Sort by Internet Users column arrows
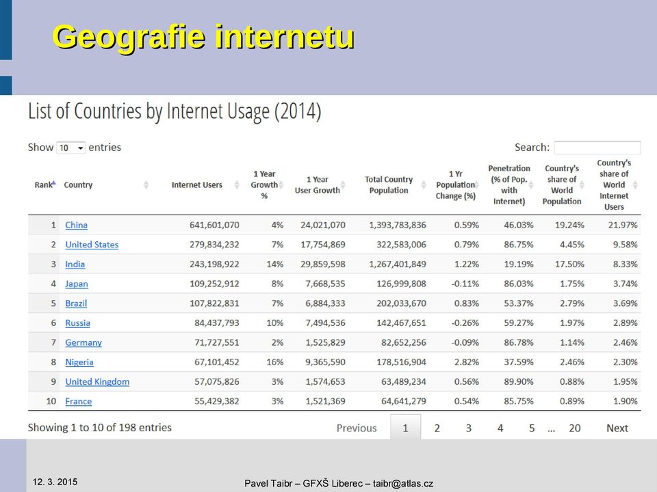The height and width of the screenshot is (492, 657). [x=237, y=184]
